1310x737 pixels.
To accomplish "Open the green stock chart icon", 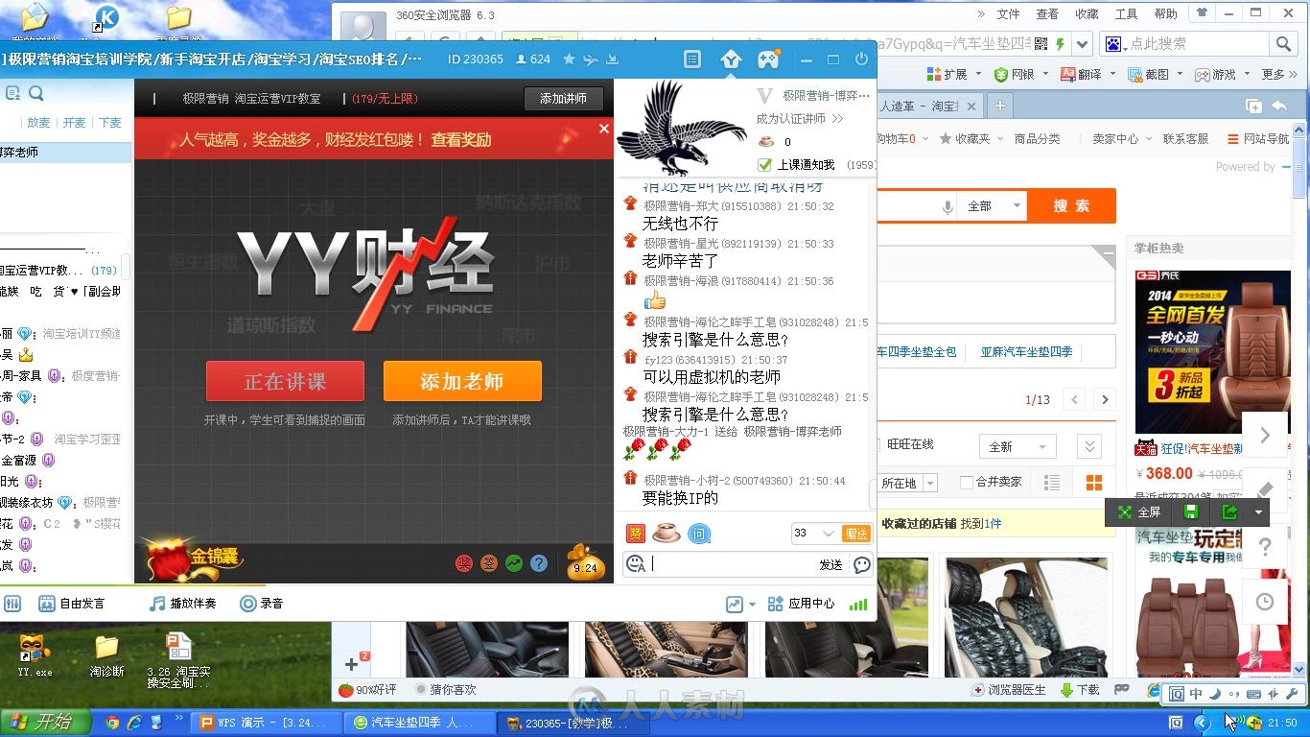I will tap(514, 563).
